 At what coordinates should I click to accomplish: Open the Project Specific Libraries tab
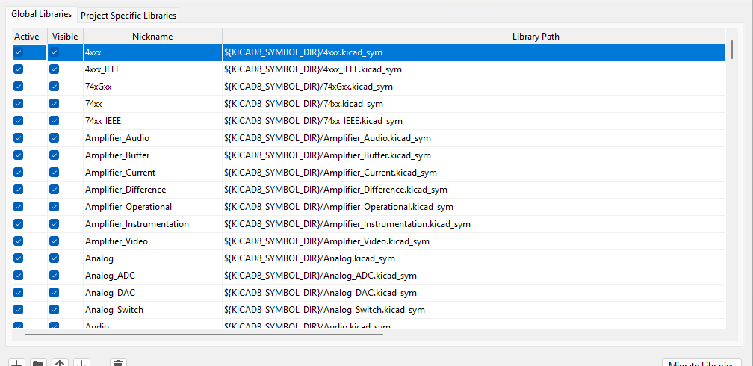pos(128,16)
